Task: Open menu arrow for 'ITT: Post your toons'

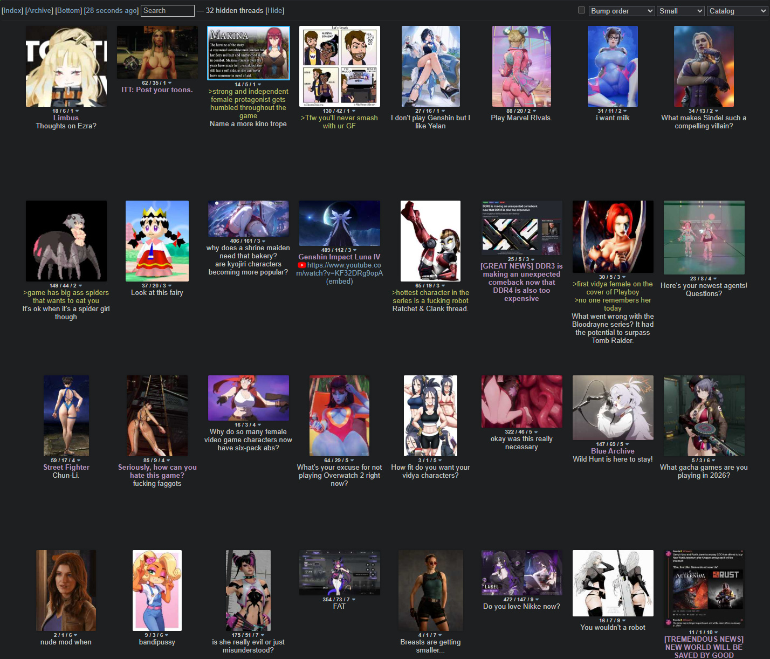Action: point(170,83)
